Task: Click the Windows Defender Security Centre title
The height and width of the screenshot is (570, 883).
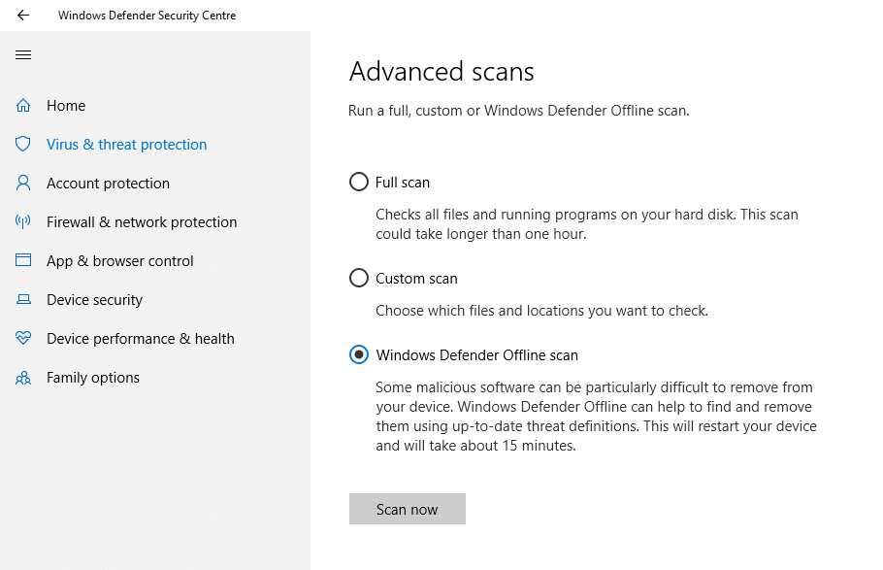Action: coord(147,16)
